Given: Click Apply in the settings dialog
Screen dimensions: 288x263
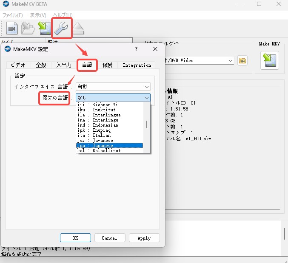Looking at the screenshot, I should click(144, 238).
